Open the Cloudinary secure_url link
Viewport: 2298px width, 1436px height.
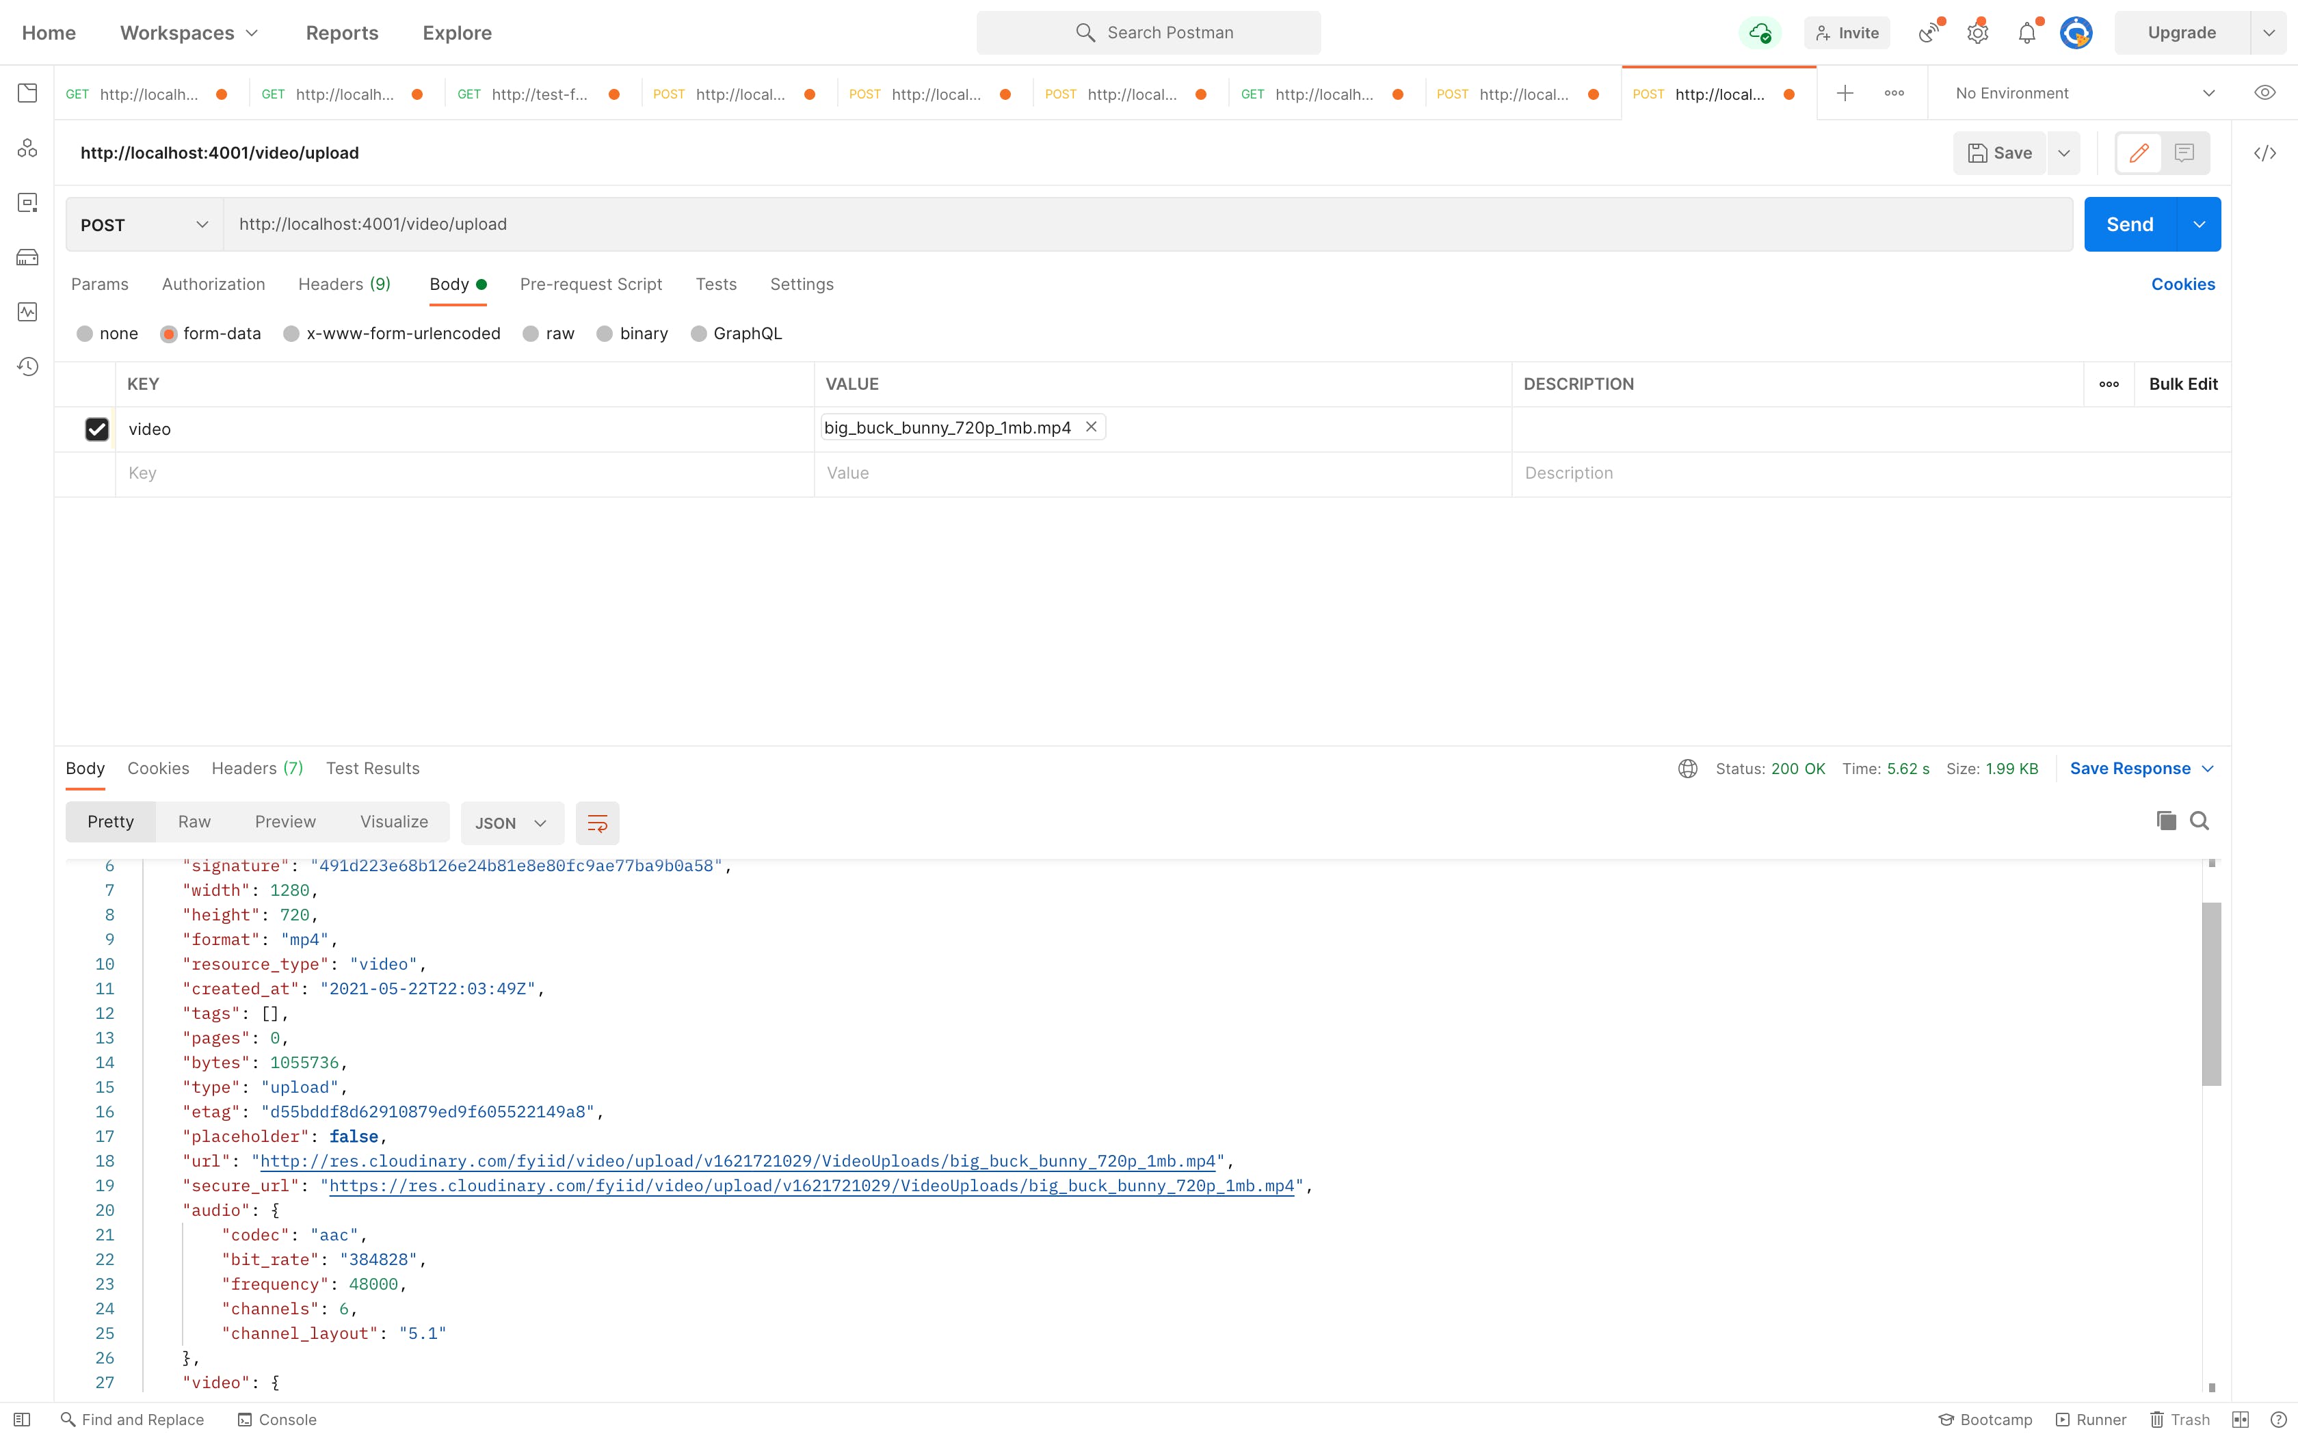point(812,1185)
